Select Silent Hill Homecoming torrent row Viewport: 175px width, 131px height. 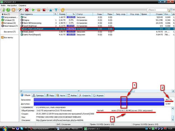tap(97, 23)
